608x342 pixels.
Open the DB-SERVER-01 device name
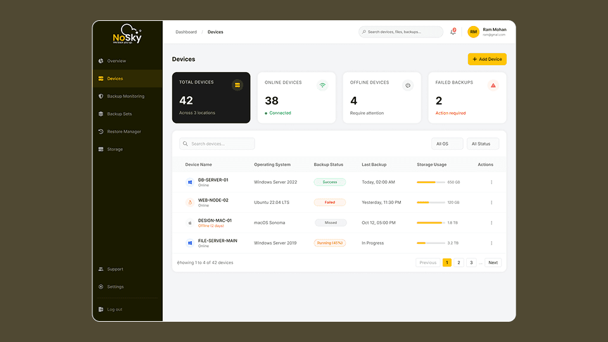tap(213, 180)
